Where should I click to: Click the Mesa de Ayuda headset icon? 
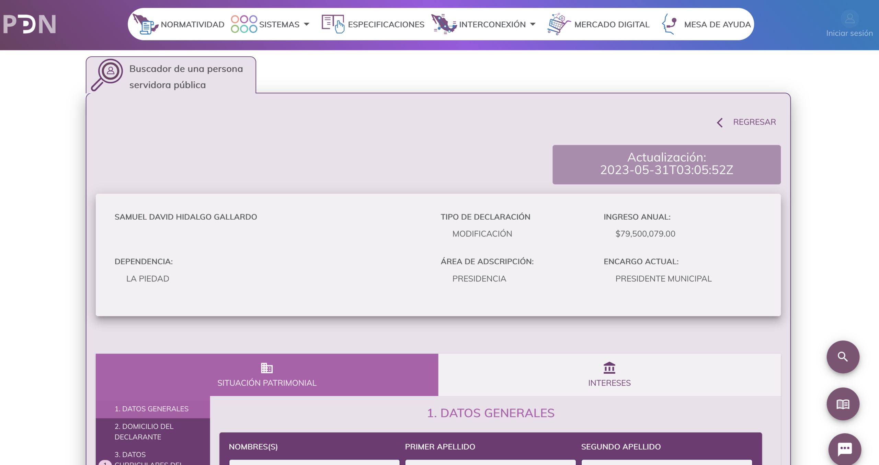click(668, 23)
